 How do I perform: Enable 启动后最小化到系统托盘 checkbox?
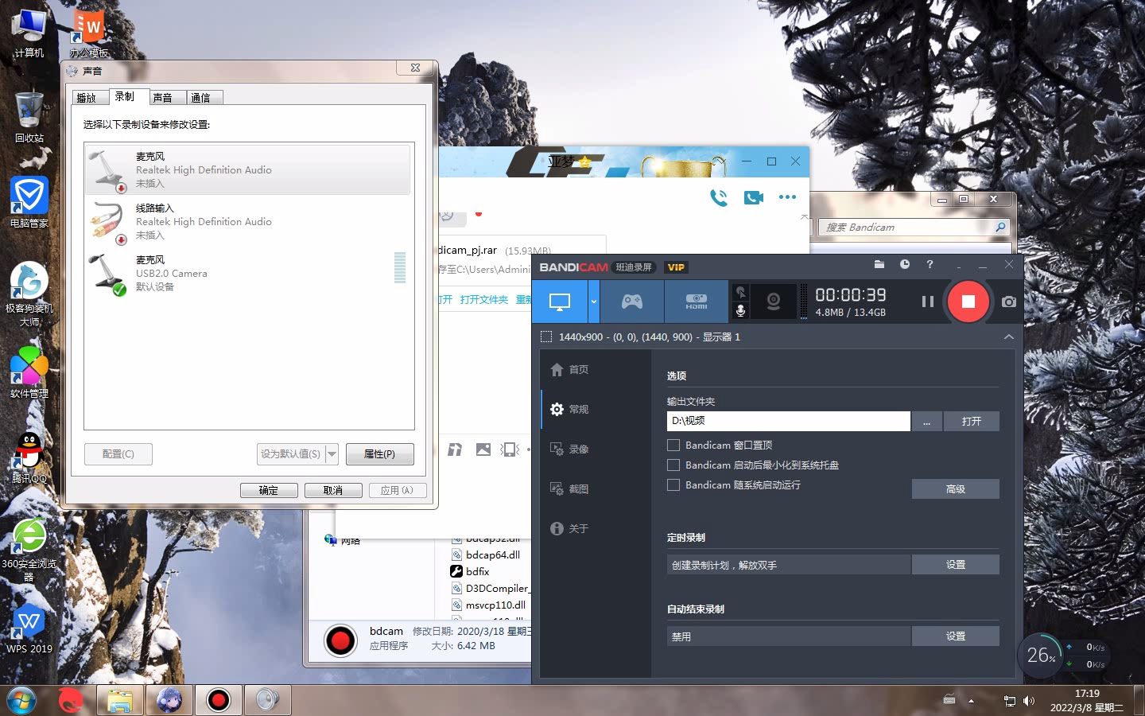coord(673,465)
